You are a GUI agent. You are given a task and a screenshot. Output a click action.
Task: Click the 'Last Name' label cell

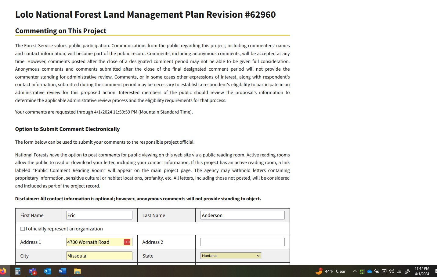(166, 215)
